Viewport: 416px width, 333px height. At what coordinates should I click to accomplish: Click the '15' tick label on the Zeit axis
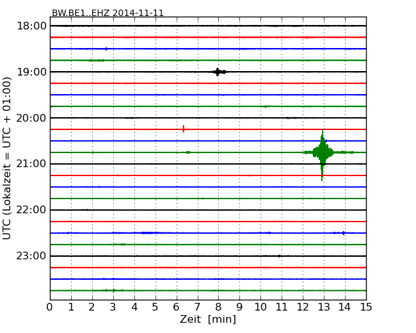[x=366, y=307]
